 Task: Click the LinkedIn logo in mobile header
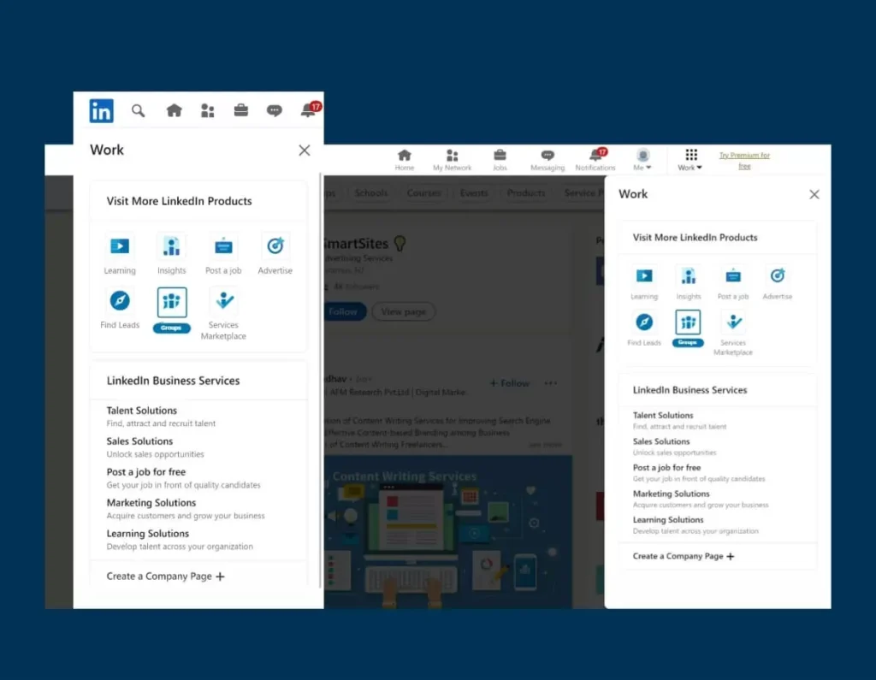click(x=101, y=110)
